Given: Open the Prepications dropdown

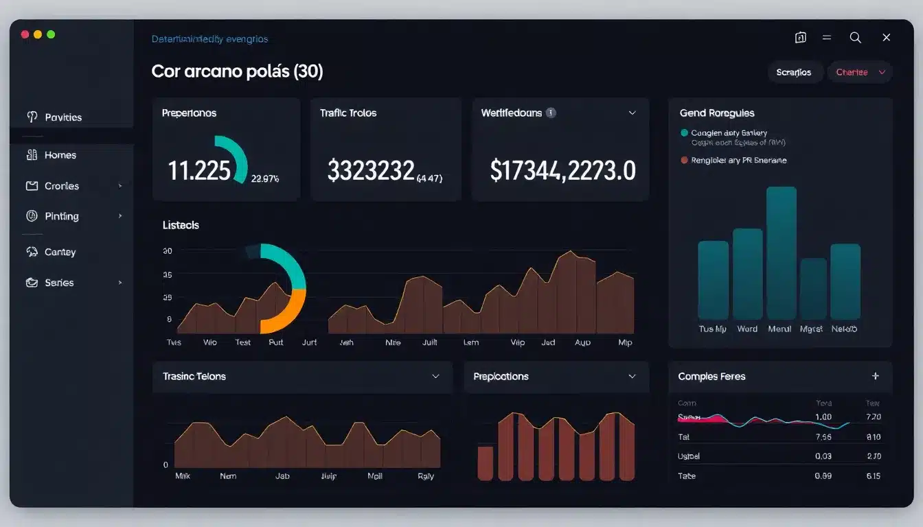Looking at the screenshot, I should tap(632, 376).
